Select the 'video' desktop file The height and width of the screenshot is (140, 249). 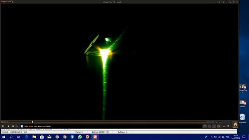coord(242,104)
